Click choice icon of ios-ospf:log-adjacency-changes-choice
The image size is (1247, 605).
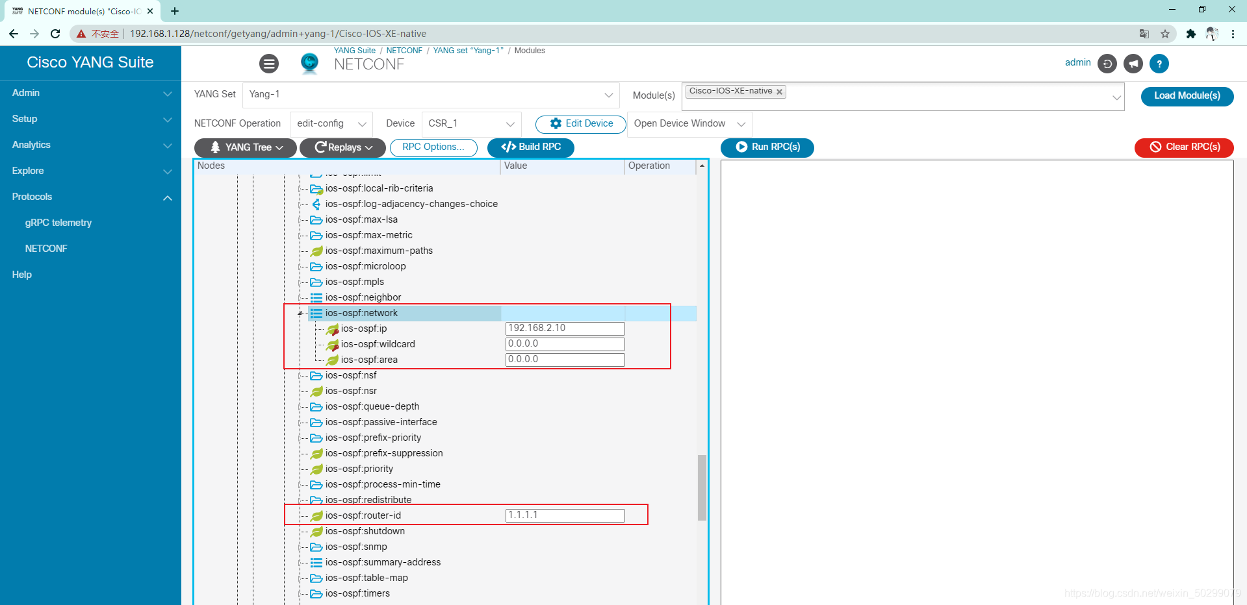coord(316,204)
